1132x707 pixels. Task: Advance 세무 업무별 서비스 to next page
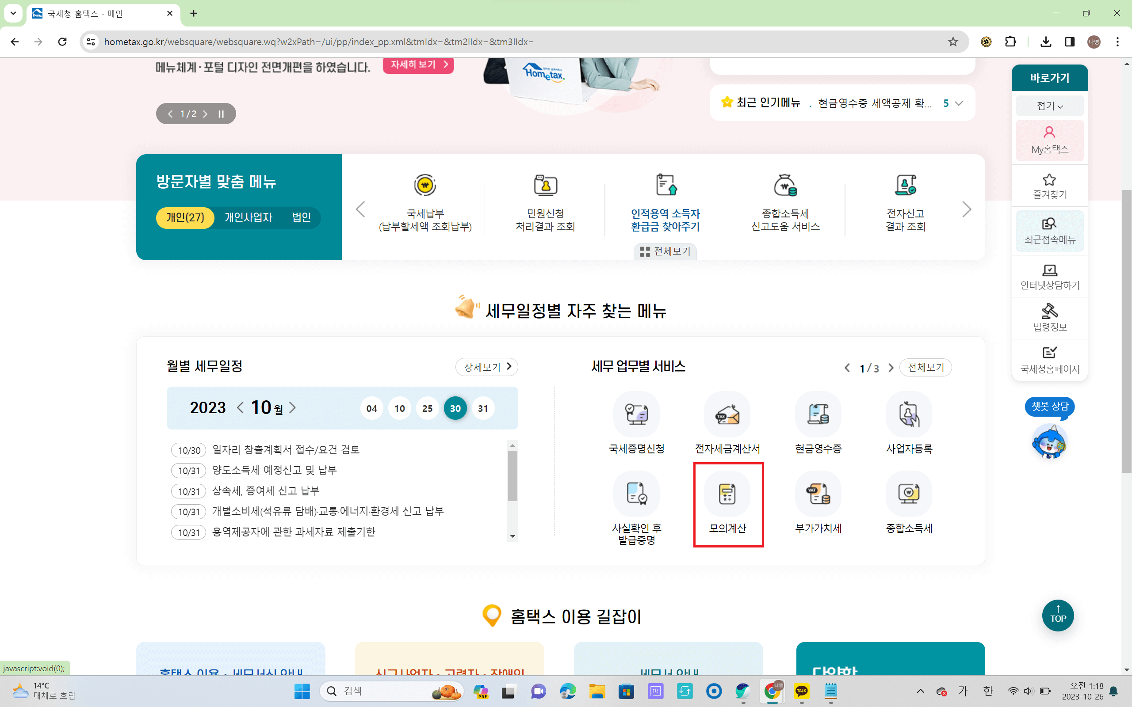click(x=891, y=368)
